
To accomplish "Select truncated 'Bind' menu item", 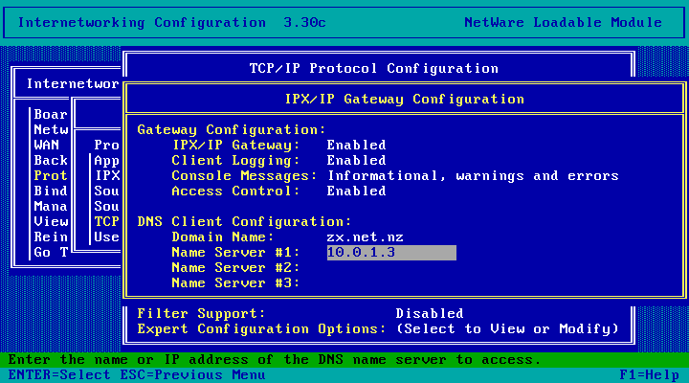I will pyautogui.click(x=51, y=191).
